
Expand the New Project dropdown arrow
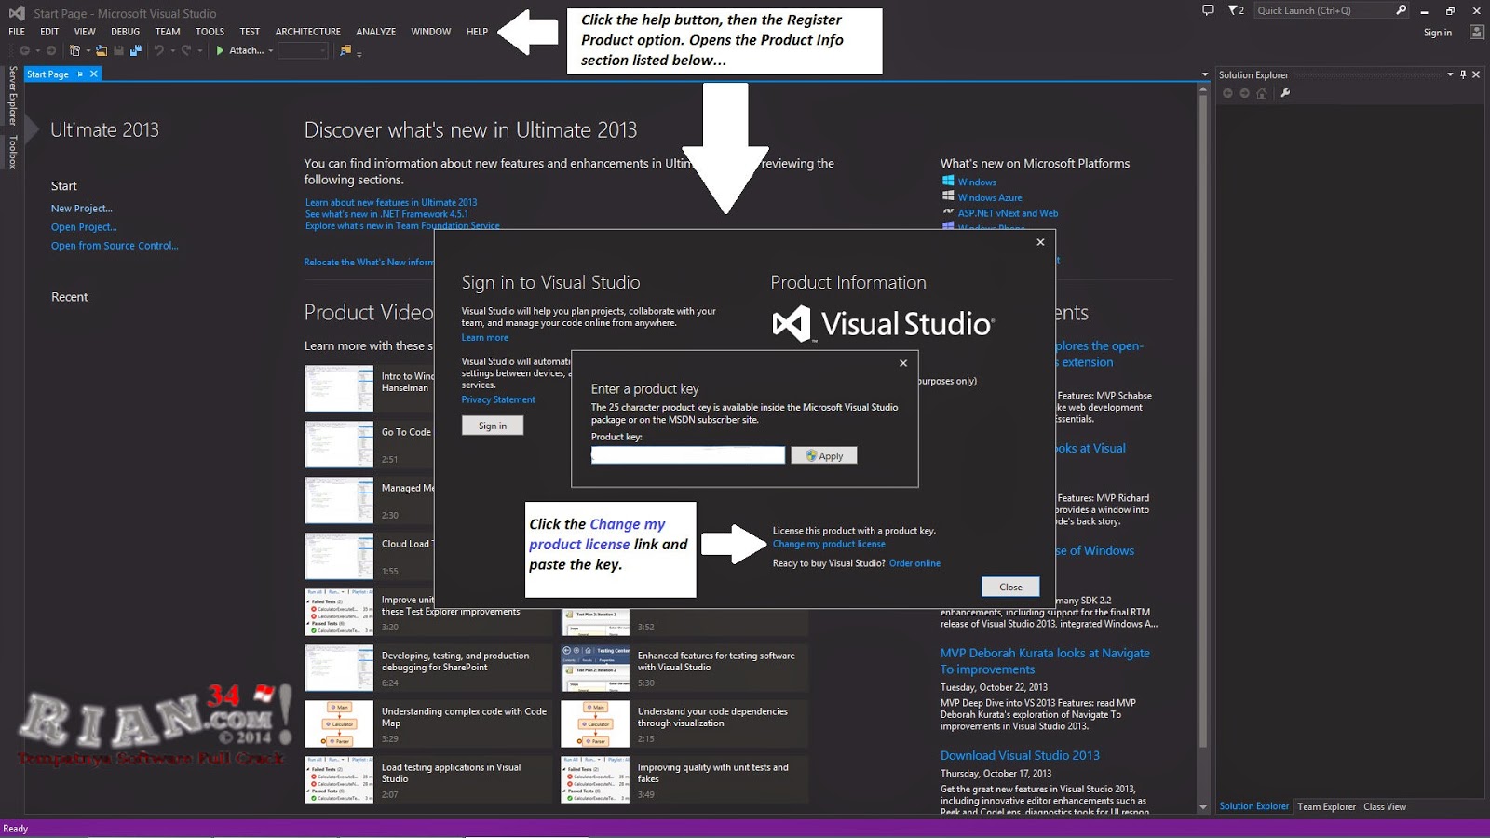[x=88, y=50]
